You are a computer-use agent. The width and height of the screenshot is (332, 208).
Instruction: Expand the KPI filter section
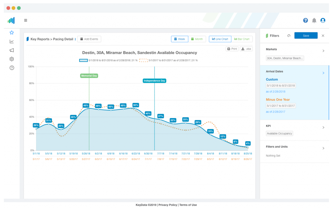click(323, 128)
